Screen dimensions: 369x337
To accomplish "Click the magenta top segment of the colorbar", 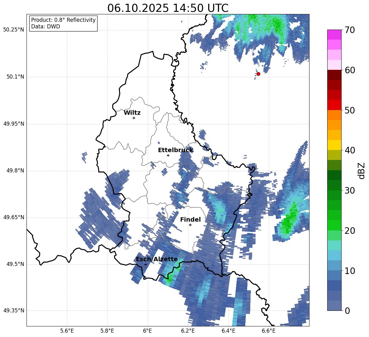I will point(334,35).
